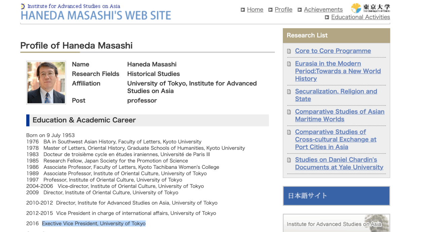Click the 2010-2012 Director line
This screenshot has width=426, height=232.
click(x=122, y=203)
